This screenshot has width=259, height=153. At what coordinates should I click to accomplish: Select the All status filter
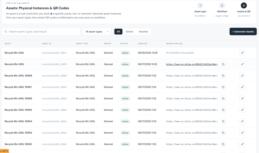pyautogui.click(x=118, y=31)
